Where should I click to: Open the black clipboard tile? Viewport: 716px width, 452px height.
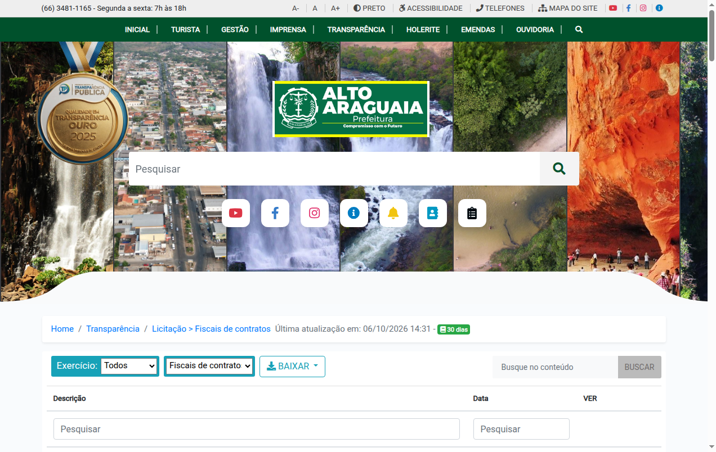point(472,213)
